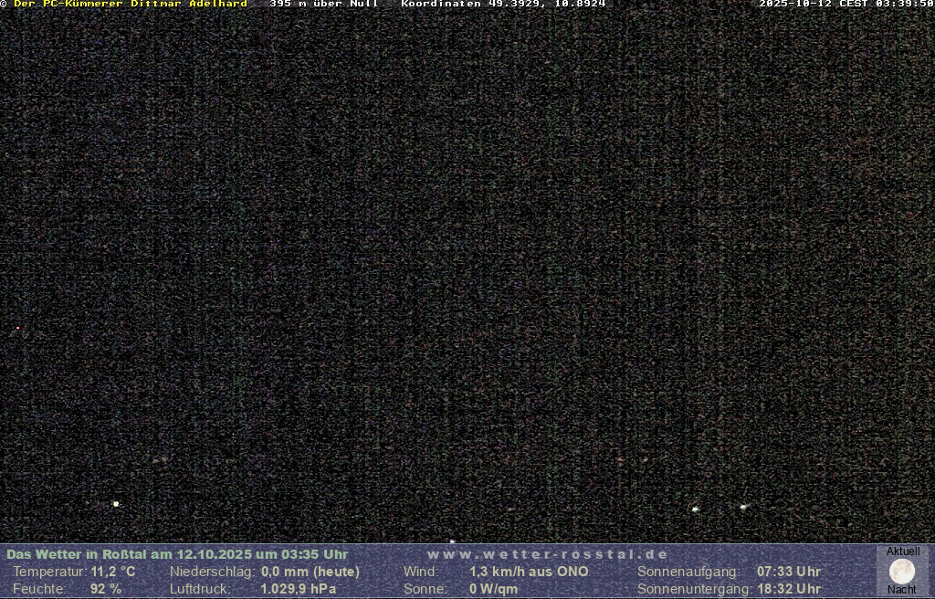Screen dimensions: 935x599
Task: Click the Sonnenaufgang time 07:33 Uhr
Action: 788,572
